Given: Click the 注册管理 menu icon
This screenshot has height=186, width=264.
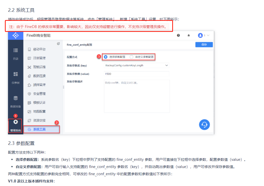Looking at the screenshot, I should (x=29, y=58).
